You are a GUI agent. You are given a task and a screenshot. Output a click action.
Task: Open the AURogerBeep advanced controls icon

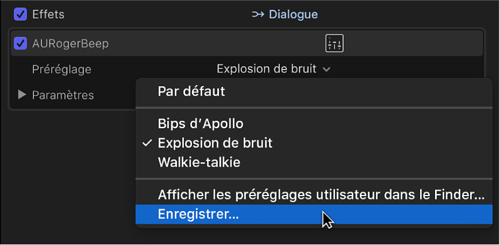[334, 43]
